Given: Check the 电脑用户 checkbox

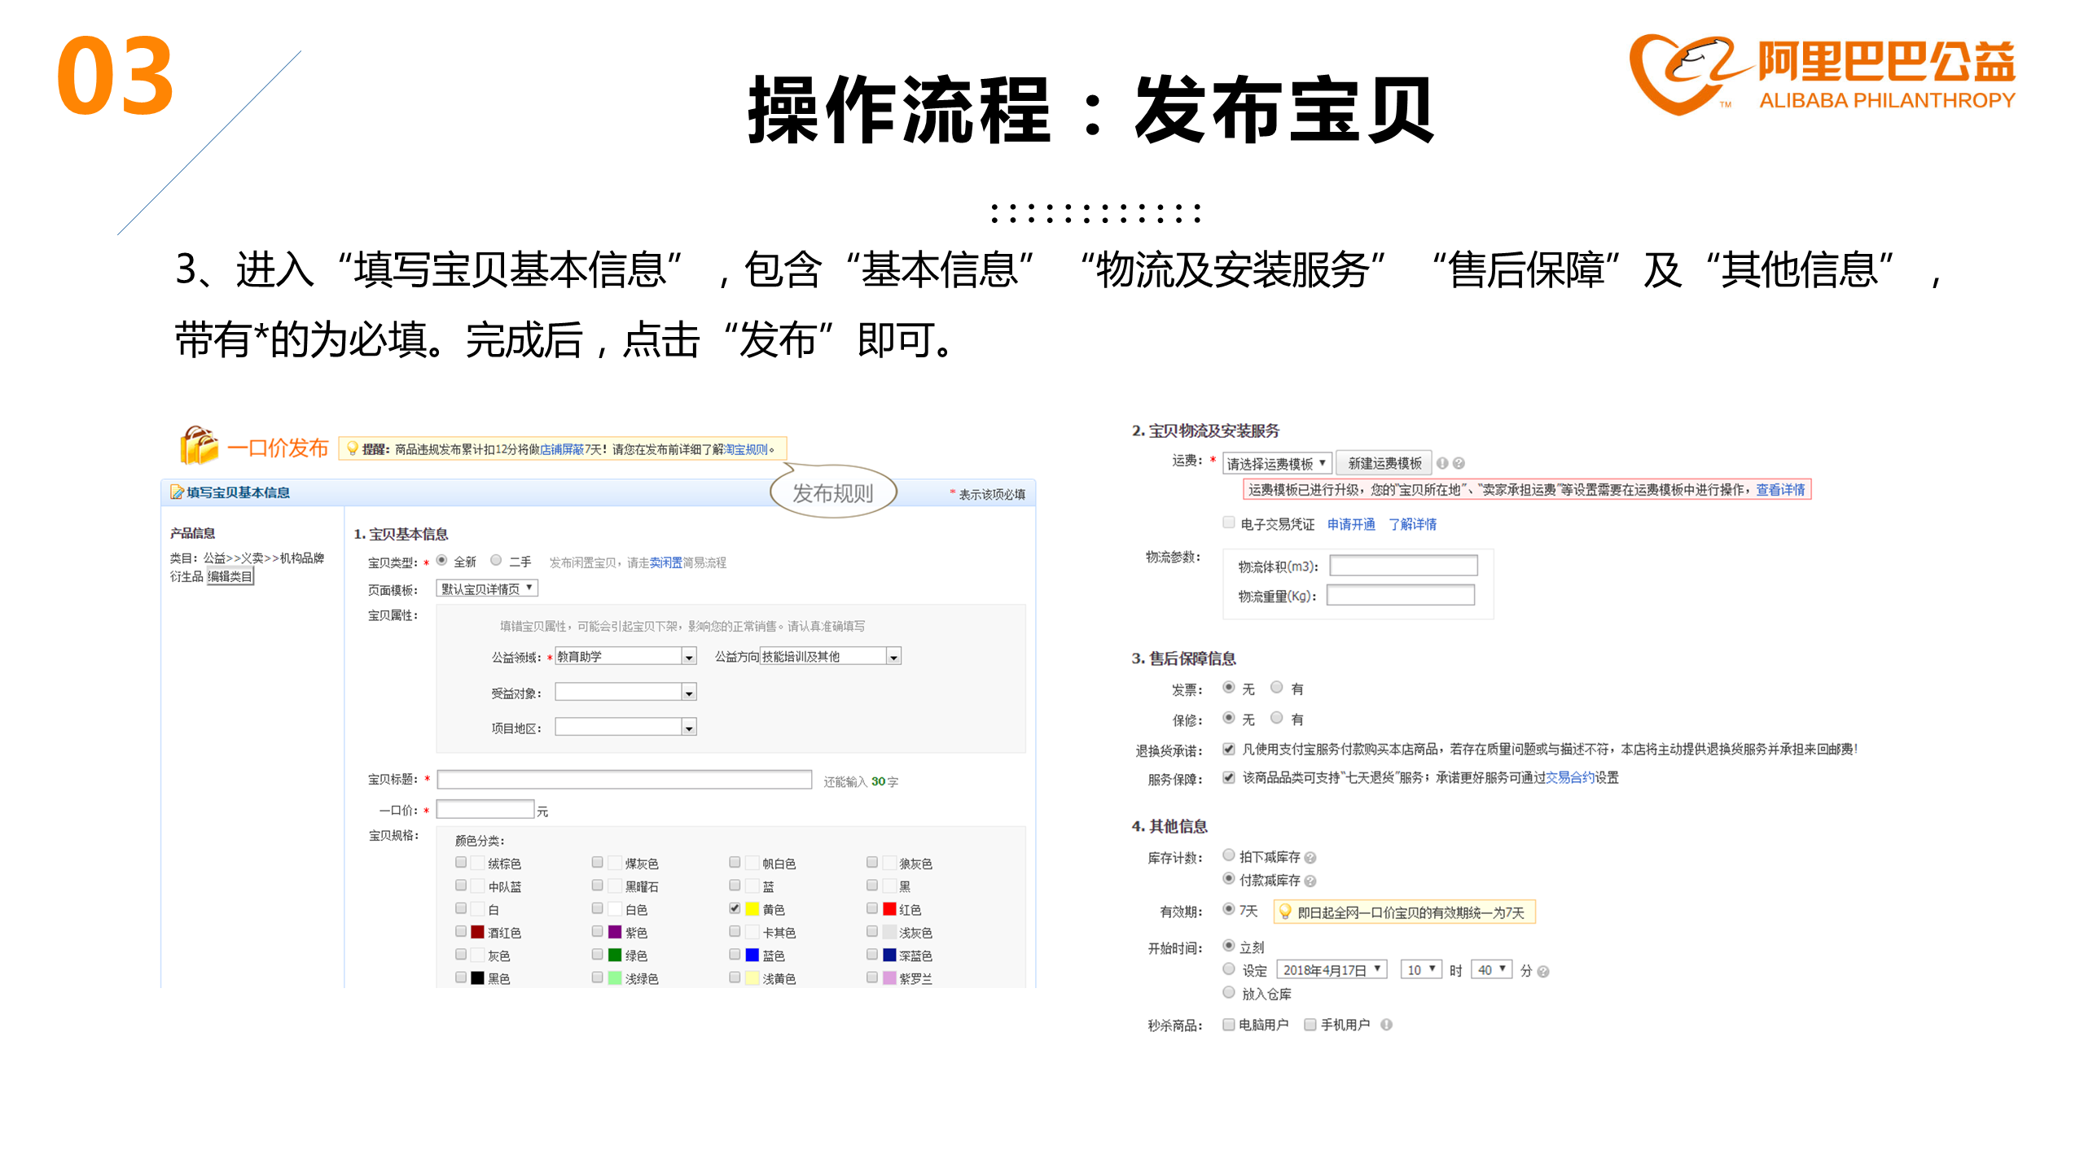Looking at the screenshot, I should [x=1229, y=1024].
